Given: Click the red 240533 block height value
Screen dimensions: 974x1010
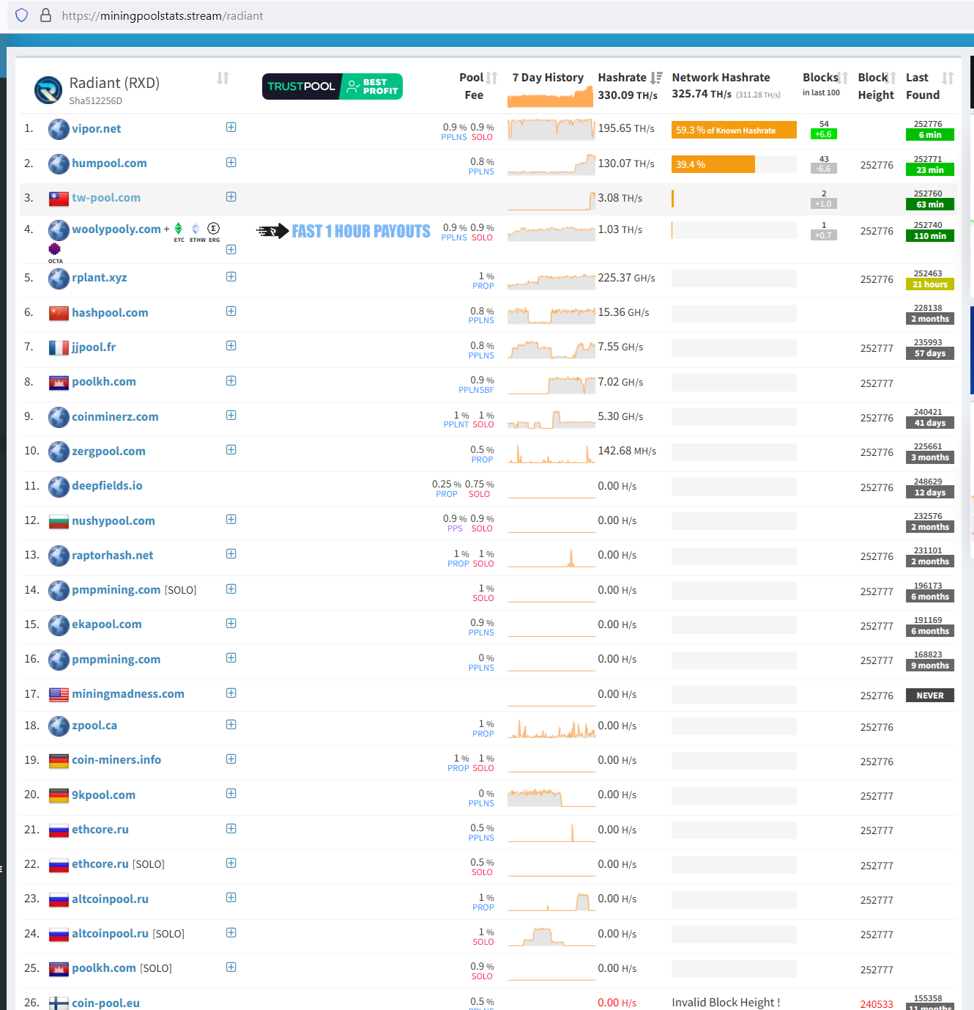Looking at the screenshot, I should point(877,1004).
